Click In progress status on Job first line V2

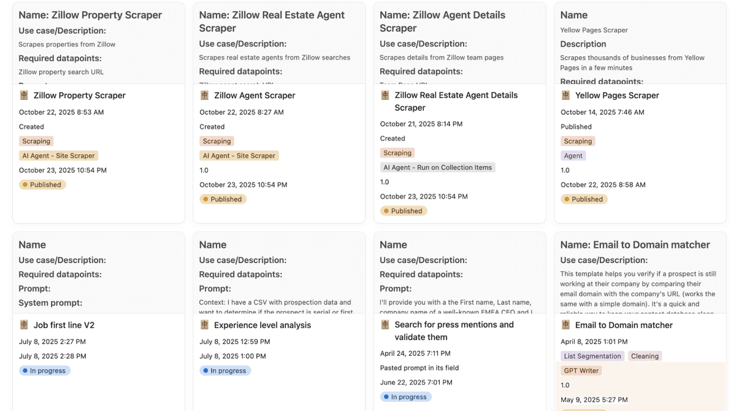[45, 371]
